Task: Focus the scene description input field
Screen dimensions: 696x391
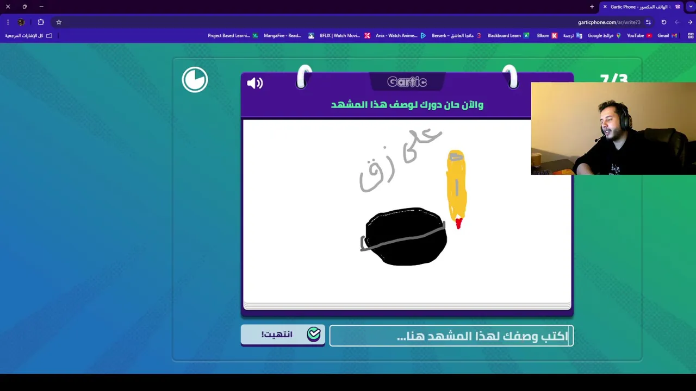Action: pos(451,336)
